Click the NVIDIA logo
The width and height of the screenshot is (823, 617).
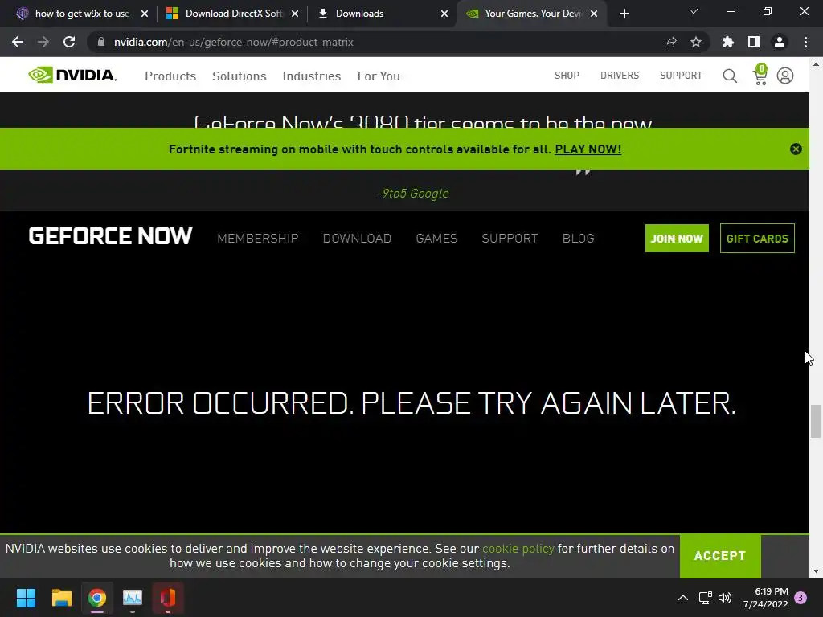coord(72,75)
